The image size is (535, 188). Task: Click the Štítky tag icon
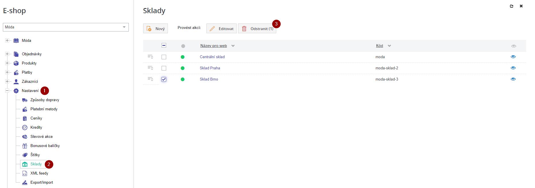[x=25, y=155]
